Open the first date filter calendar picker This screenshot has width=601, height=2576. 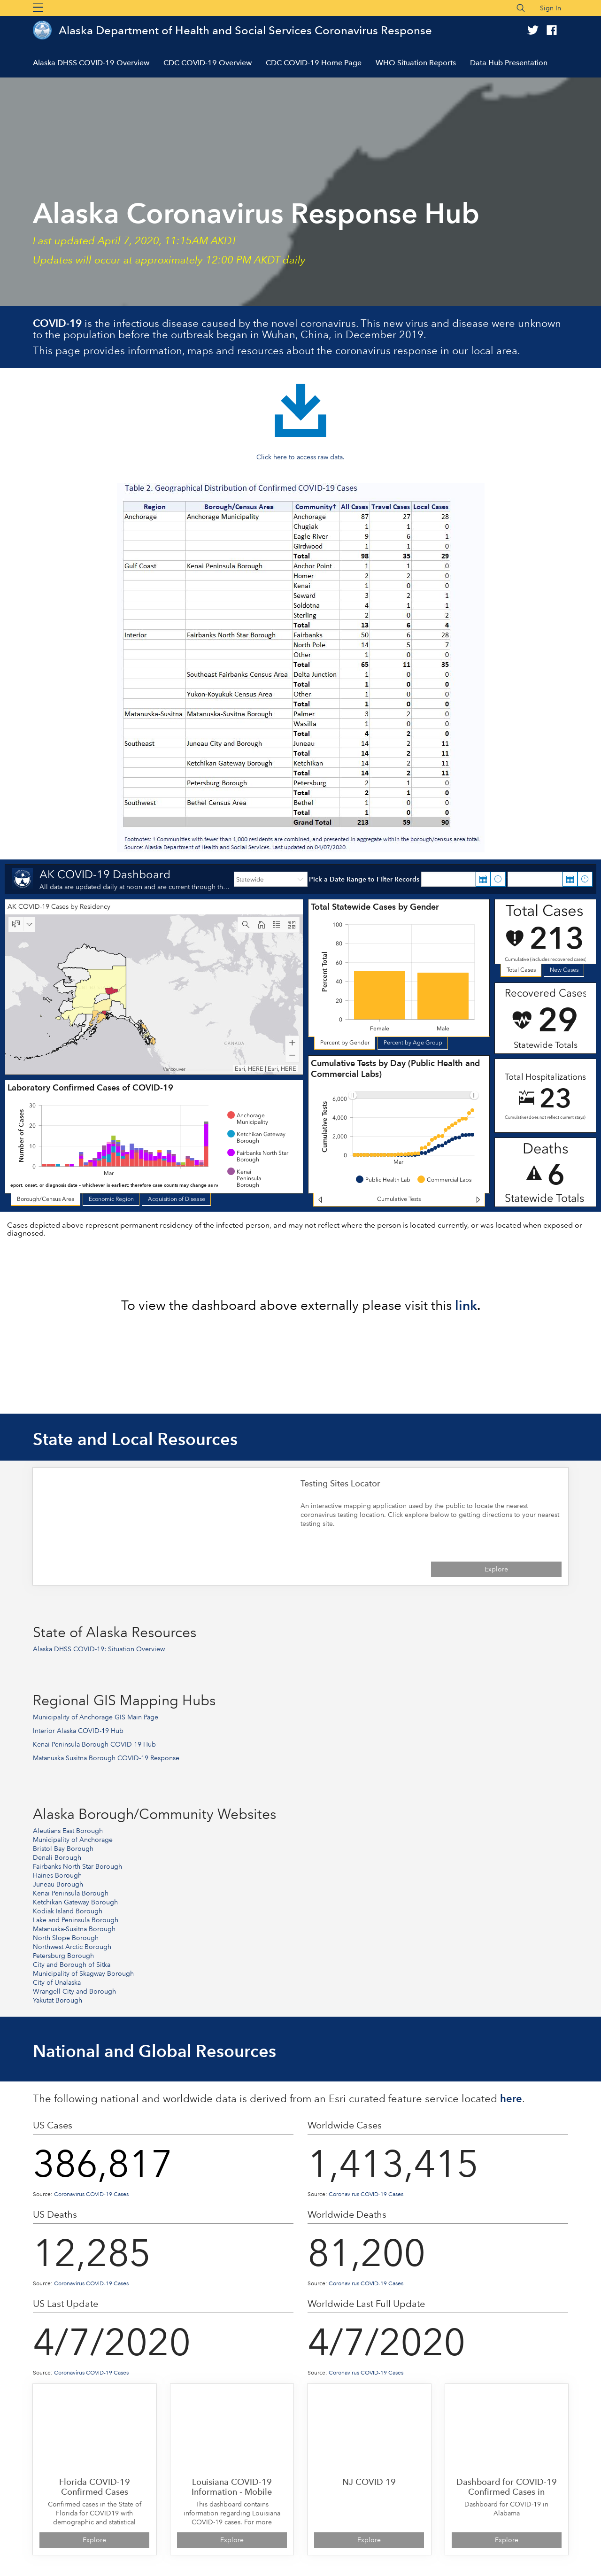point(483,879)
